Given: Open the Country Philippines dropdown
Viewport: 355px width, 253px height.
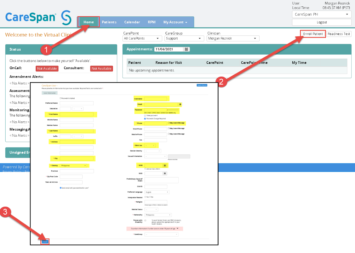Looking at the screenshot, I should tap(73, 166).
